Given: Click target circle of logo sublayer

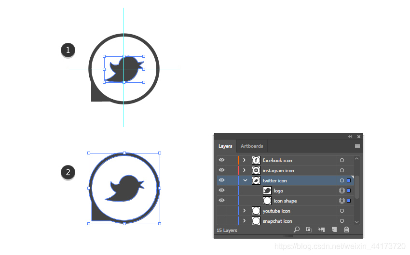Looking at the screenshot, I should [342, 191].
